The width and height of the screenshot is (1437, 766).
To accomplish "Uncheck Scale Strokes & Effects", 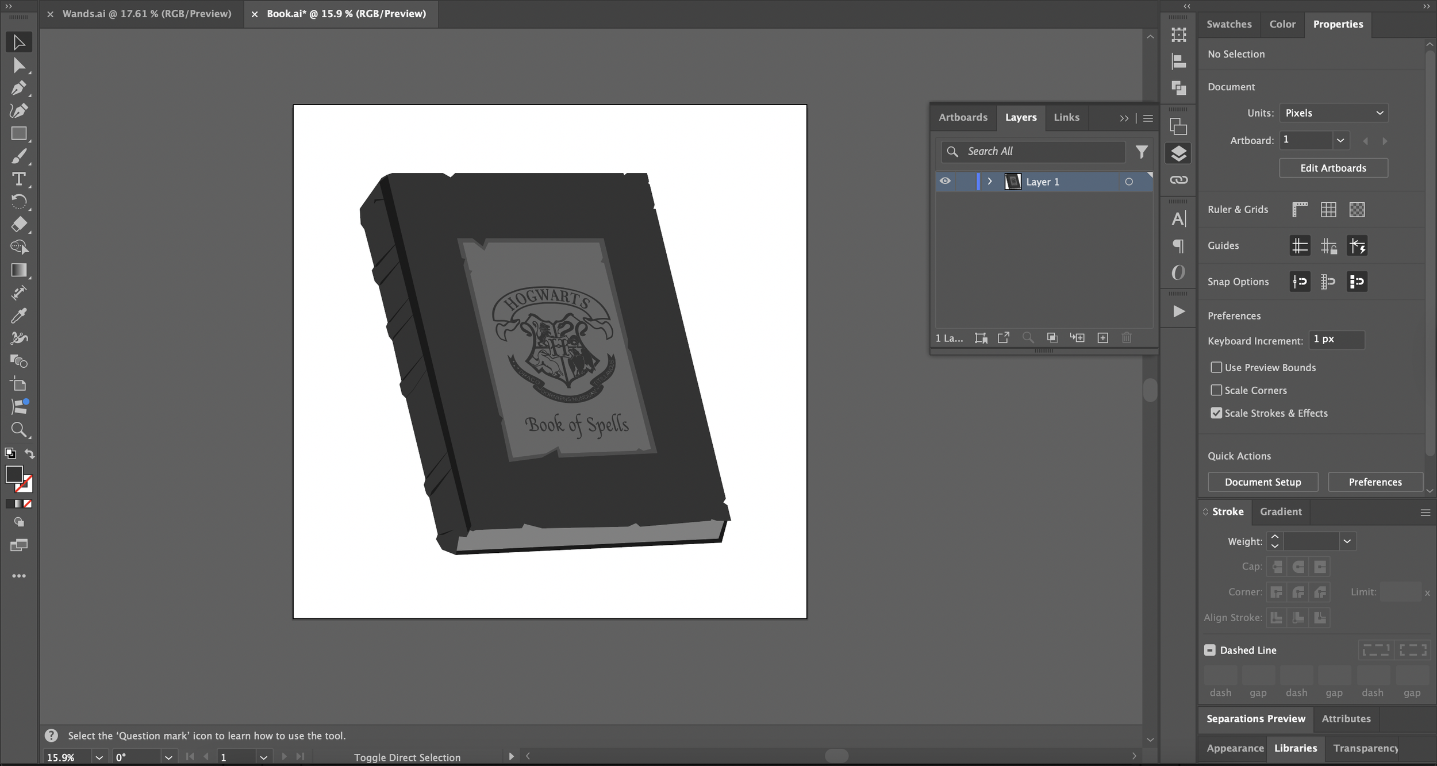I will tap(1216, 413).
